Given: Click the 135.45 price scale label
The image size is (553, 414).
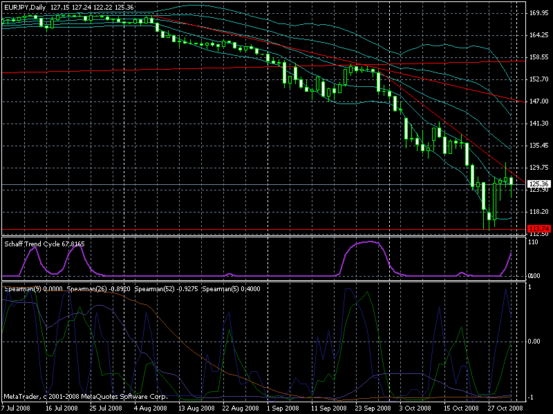Looking at the screenshot, I should (x=539, y=146).
